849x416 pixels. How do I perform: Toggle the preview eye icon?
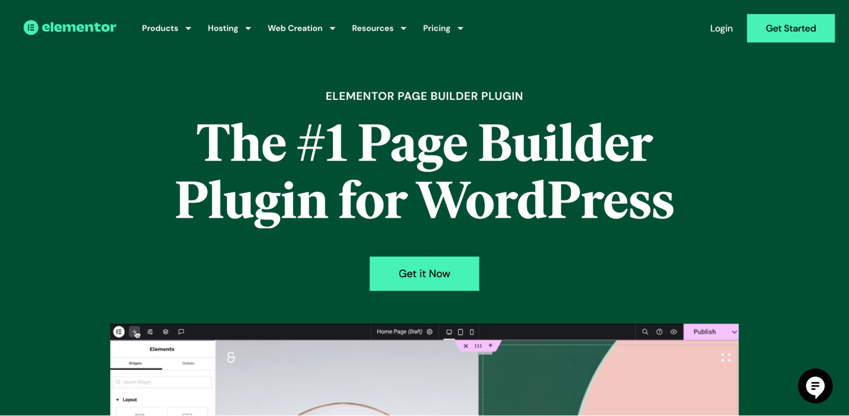[674, 332]
